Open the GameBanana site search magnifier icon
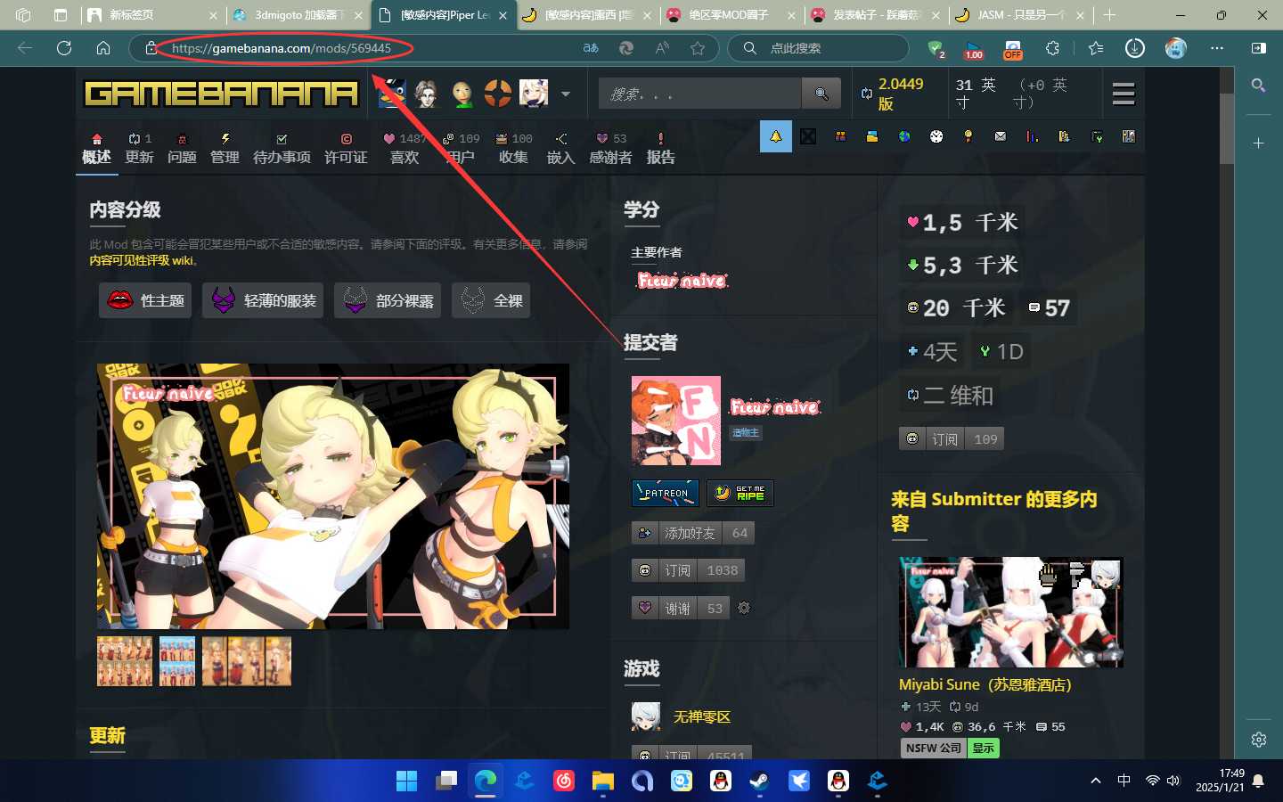1283x802 pixels. [x=820, y=93]
